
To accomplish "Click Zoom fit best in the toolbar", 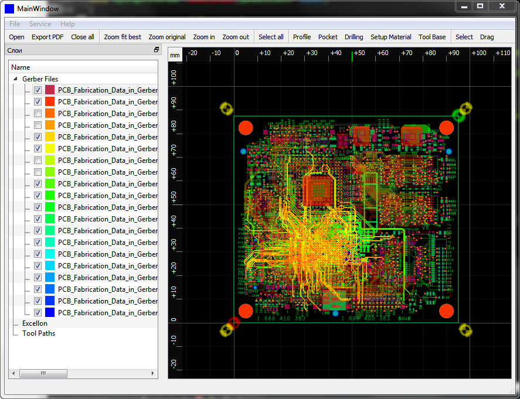I will pos(123,37).
